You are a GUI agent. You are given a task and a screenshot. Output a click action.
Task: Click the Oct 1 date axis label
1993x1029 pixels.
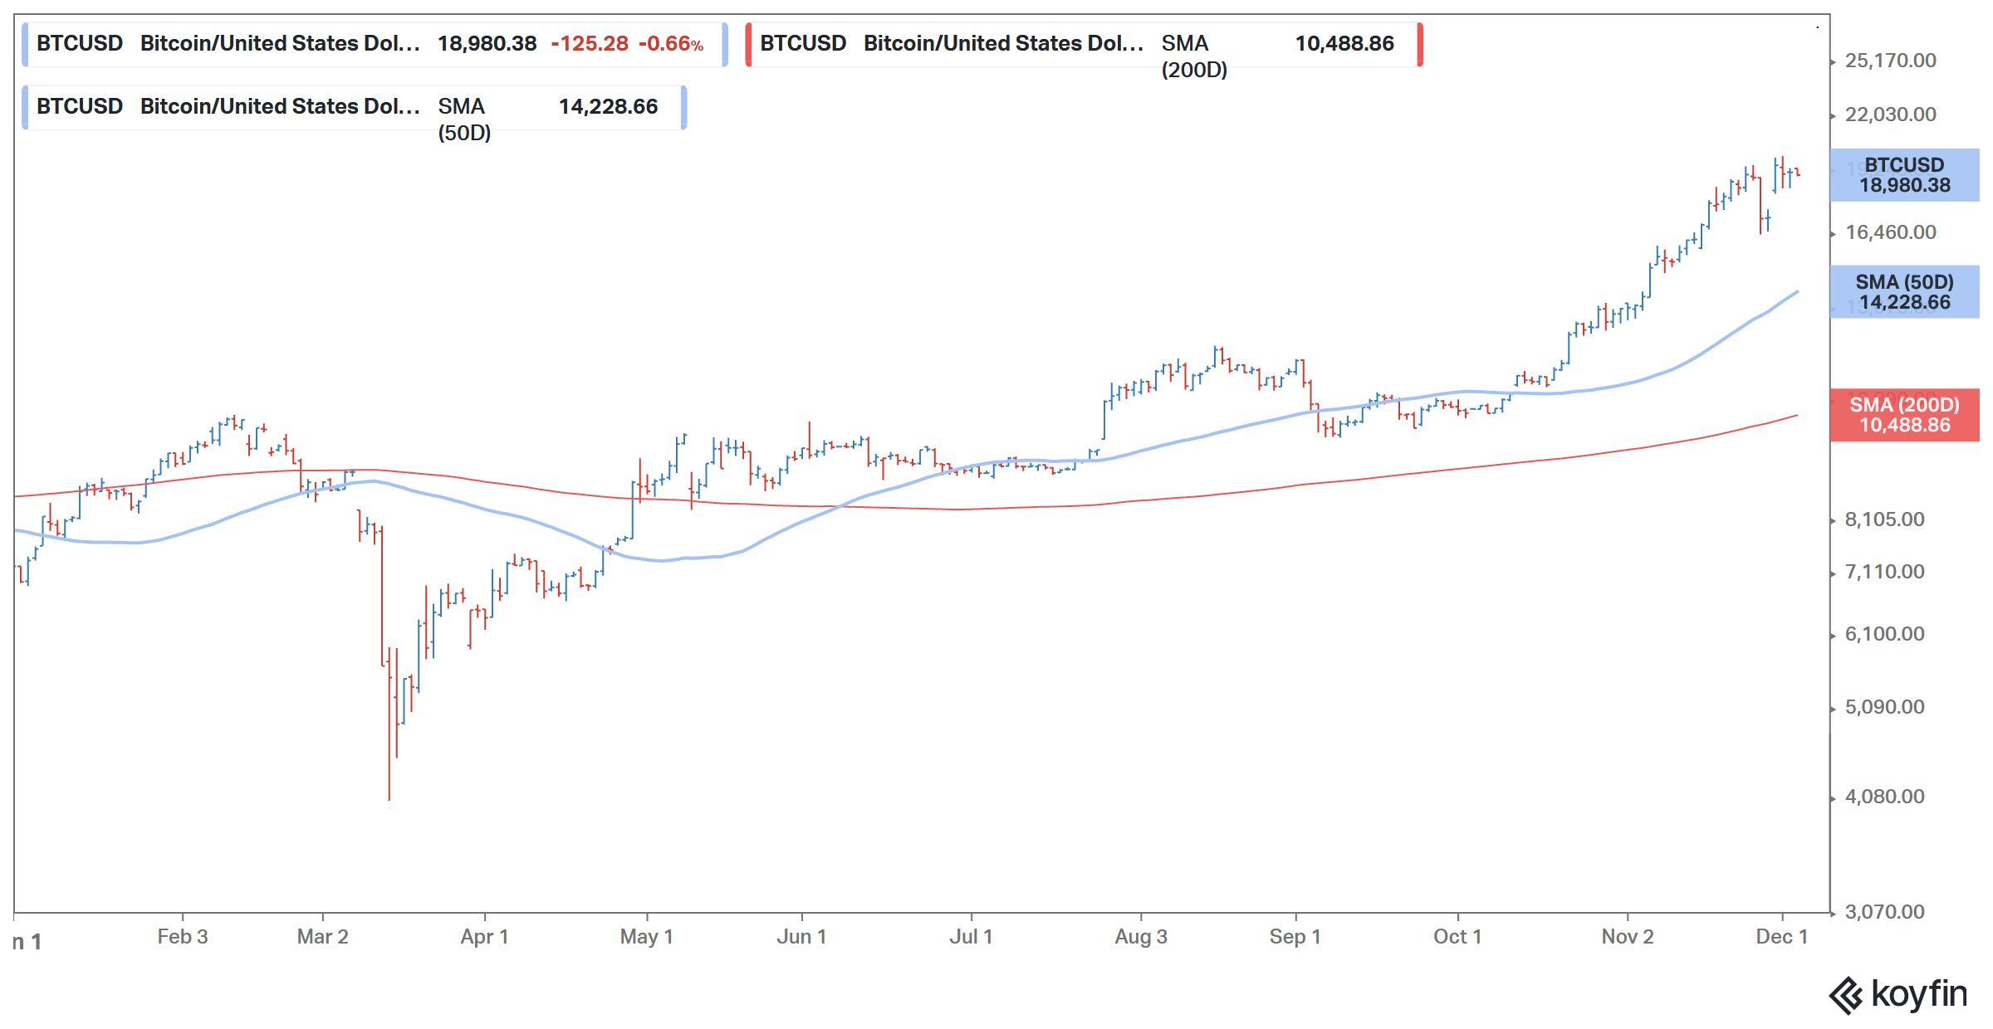click(1457, 937)
